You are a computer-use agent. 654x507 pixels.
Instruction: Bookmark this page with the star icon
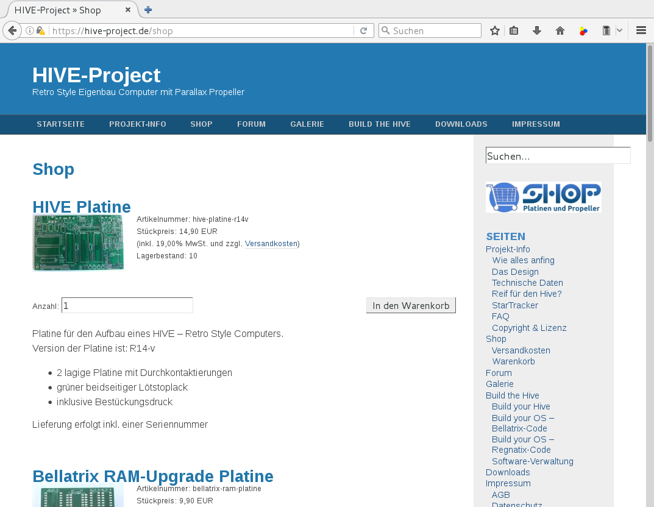click(x=495, y=30)
